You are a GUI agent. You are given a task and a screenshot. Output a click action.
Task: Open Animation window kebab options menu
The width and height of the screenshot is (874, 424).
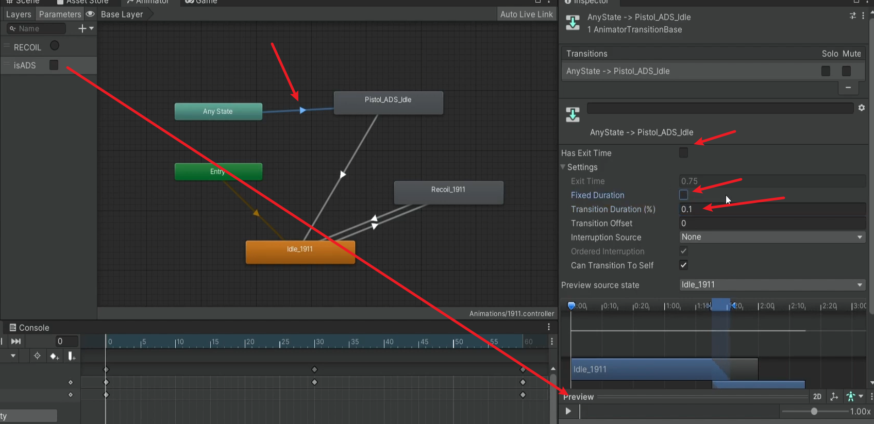(552, 341)
